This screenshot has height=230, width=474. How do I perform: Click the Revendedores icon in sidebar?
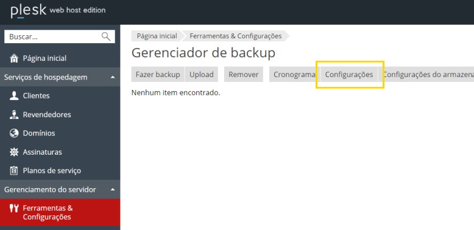[x=14, y=115]
